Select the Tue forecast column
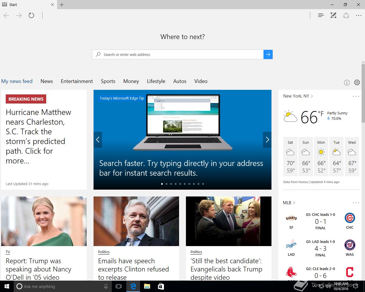The height and width of the screenshot is (292, 365). pyautogui.click(x=336, y=157)
